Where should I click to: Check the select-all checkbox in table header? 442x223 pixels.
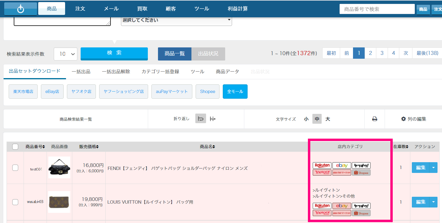pyautogui.click(x=15, y=147)
